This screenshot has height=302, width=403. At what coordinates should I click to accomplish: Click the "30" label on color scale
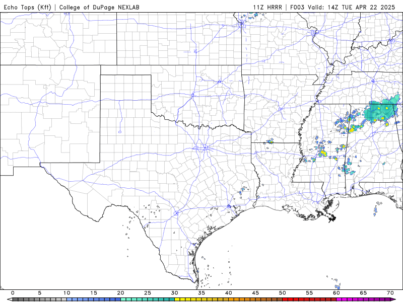(x=174, y=293)
